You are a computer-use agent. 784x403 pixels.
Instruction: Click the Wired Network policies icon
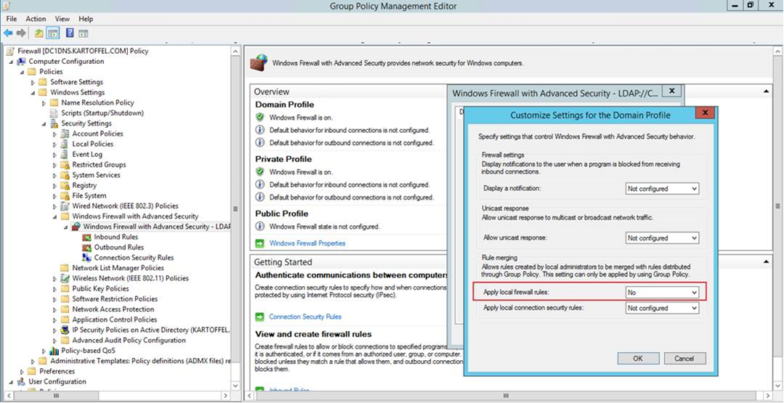65,205
